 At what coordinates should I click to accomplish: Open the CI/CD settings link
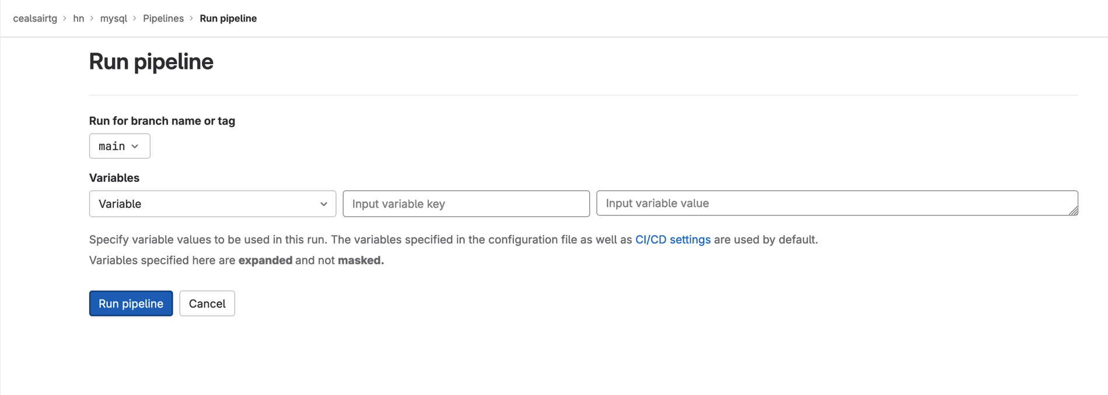[x=673, y=240]
